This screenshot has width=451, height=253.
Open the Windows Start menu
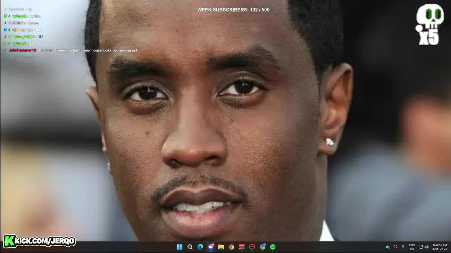click(x=179, y=247)
